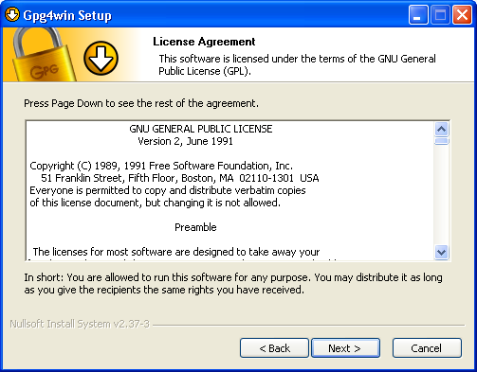Screen dimensions: 477x372
Task: Click 'Press Page Down to see the rest' text
Action: (x=141, y=103)
